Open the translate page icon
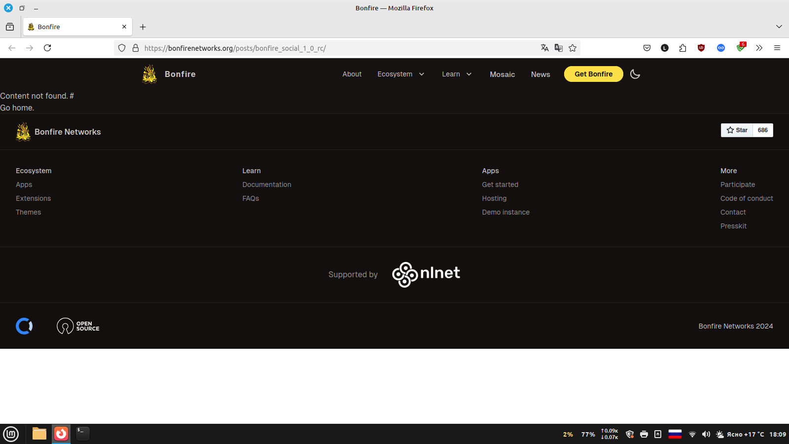The width and height of the screenshot is (789, 444). (544, 48)
